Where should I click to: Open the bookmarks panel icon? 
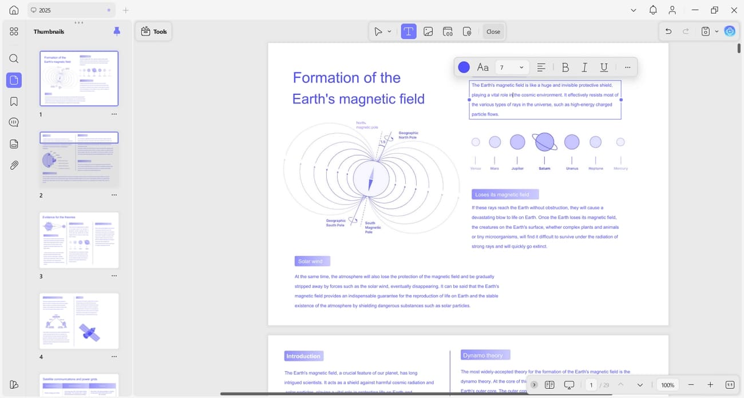(14, 102)
